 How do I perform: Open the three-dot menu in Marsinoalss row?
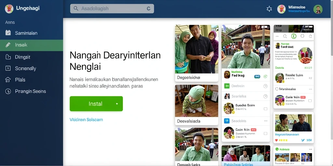pyautogui.click(x=311, y=89)
